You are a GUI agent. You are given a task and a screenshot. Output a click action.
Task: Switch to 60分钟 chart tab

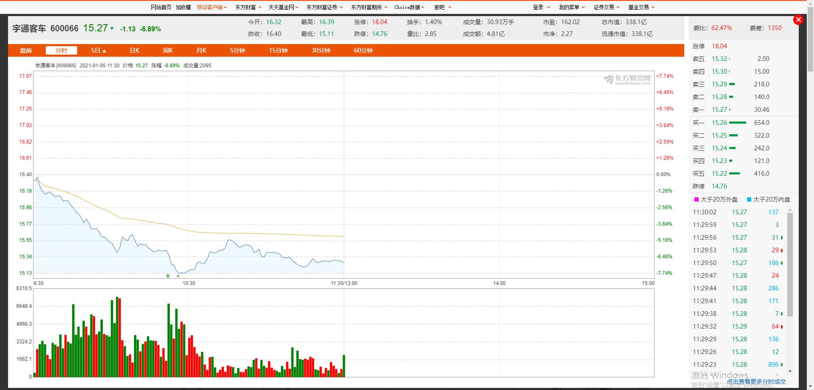click(x=363, y=50)
